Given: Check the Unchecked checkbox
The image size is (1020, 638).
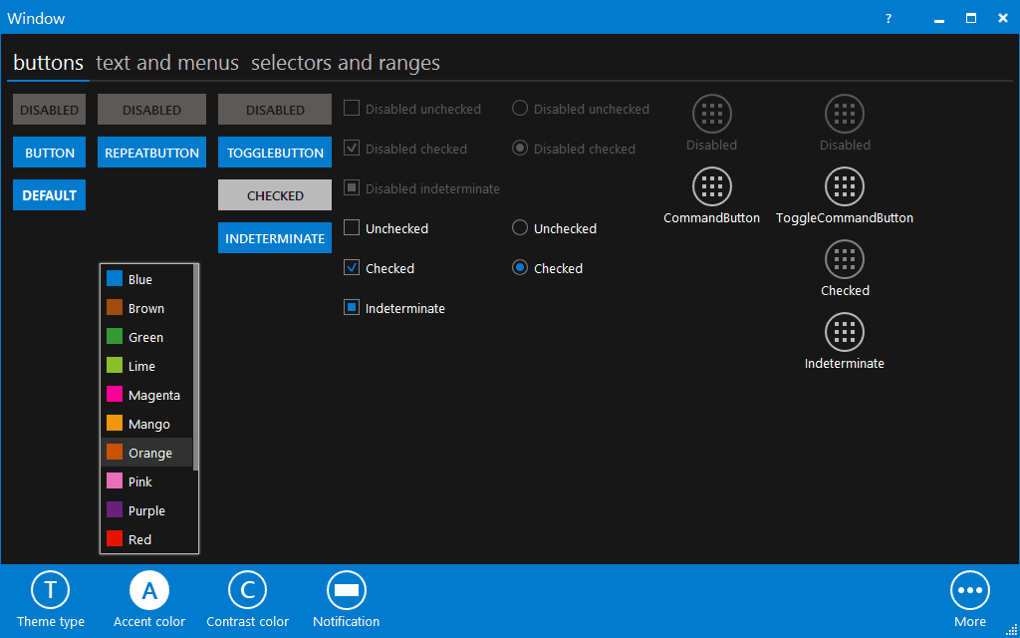Looking at the screenshot, I should coord(351,227).
